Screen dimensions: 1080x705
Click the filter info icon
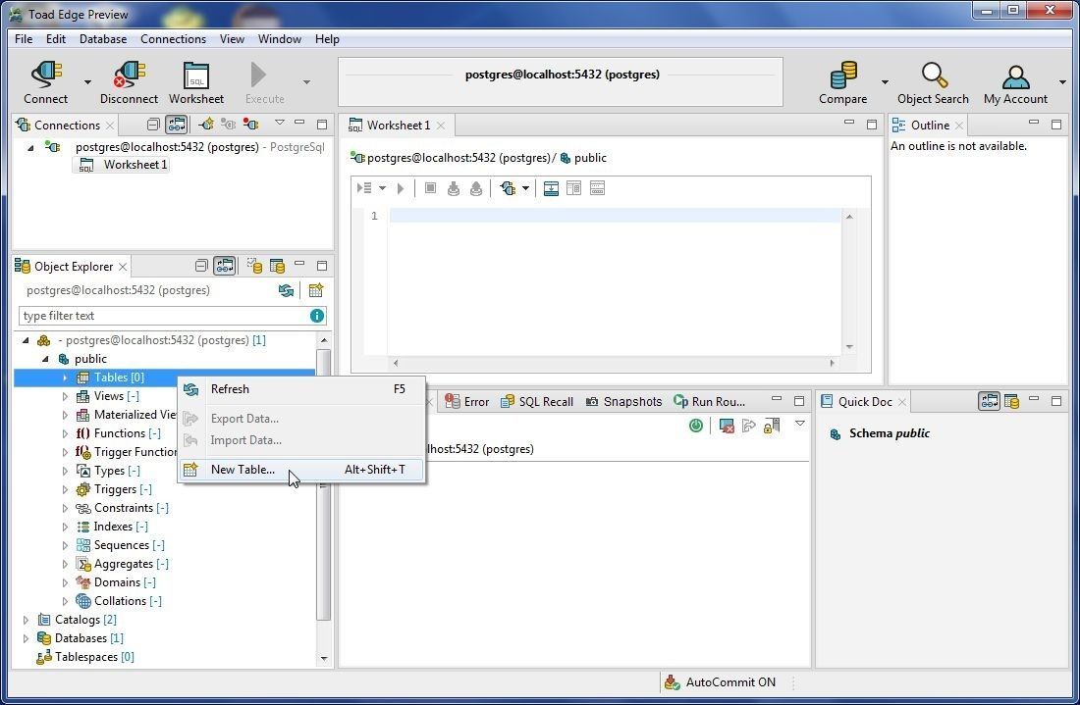317,316
